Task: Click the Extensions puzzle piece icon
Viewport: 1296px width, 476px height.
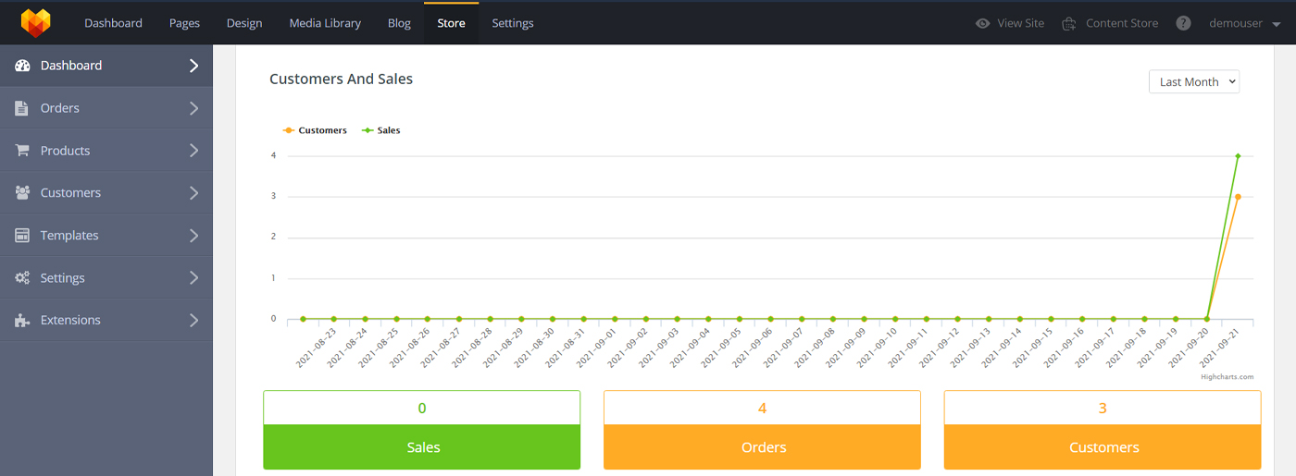Action: click(22, 321)
